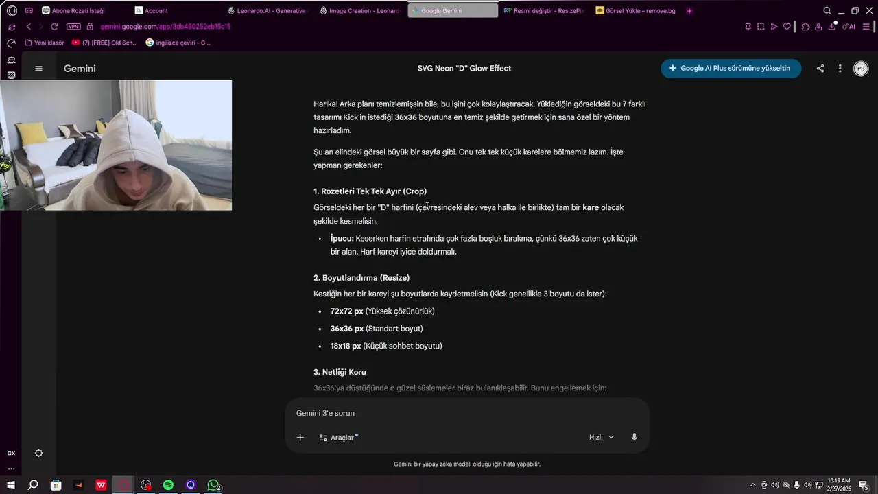Viewport: 878px width, 494px height.
Task: Click Google AI Plus sürümüne yükseltin button
Action: click(731, 69)
